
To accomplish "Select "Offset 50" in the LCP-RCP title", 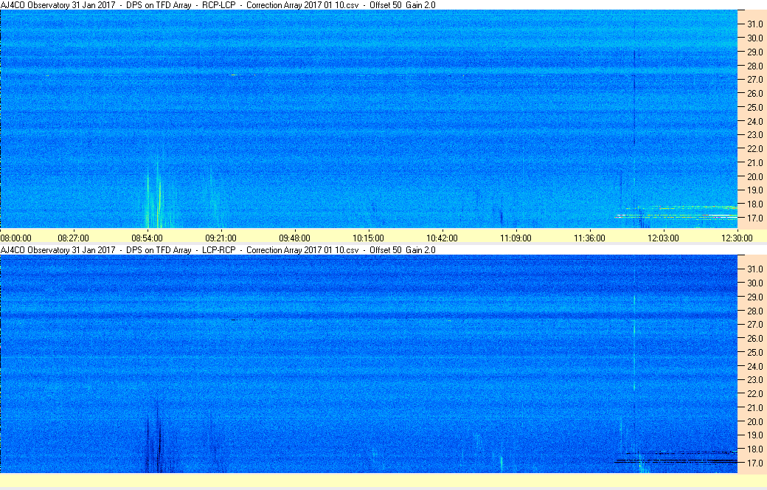I will pos(386,249).
